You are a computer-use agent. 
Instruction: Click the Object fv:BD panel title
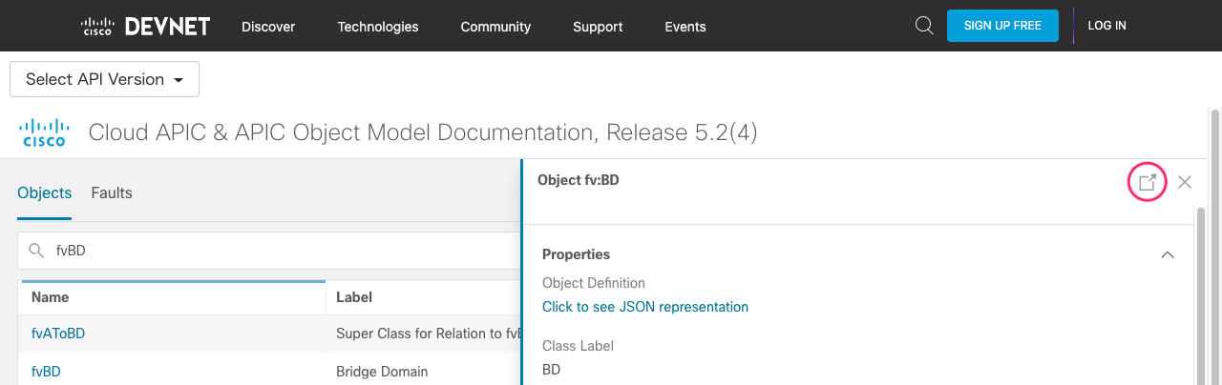tap(579, 179)
